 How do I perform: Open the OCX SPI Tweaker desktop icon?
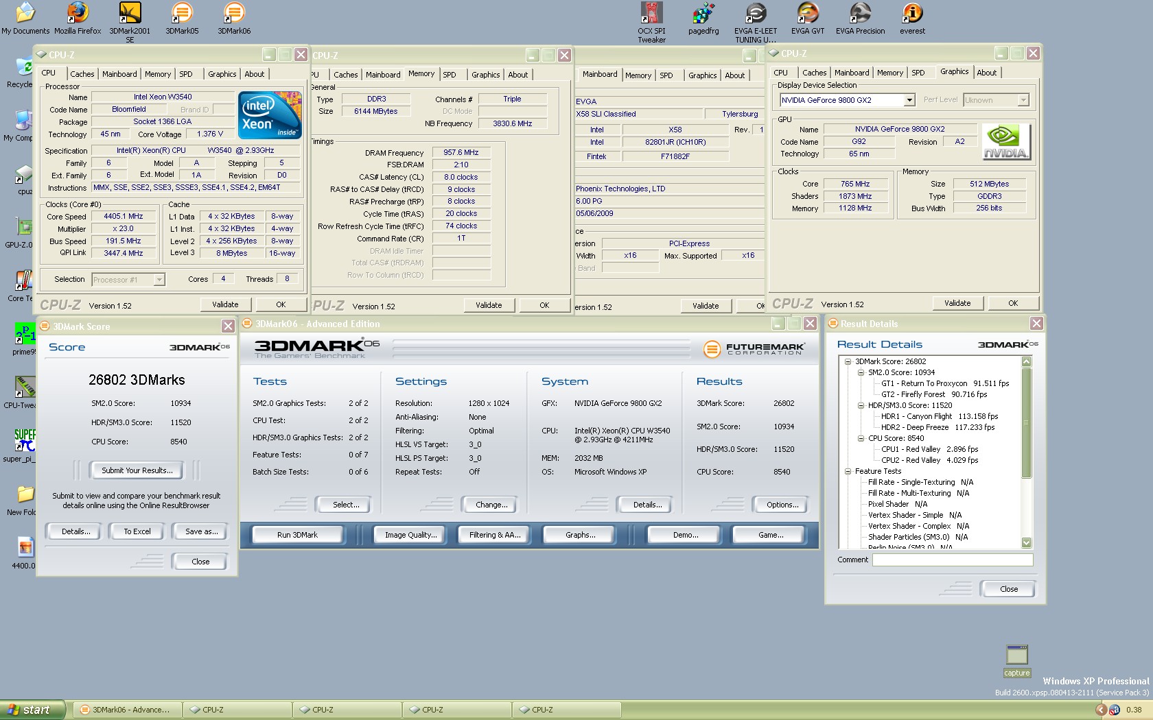tap(651, 22)
